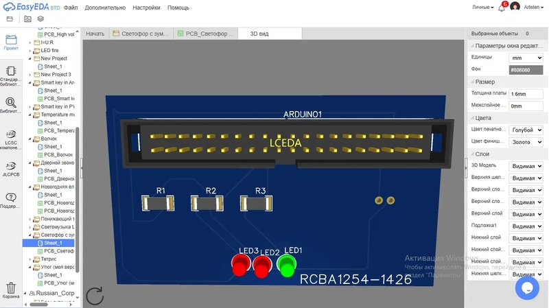
Task: Select the 3D вид tab
Action: [x=270, y=34]
